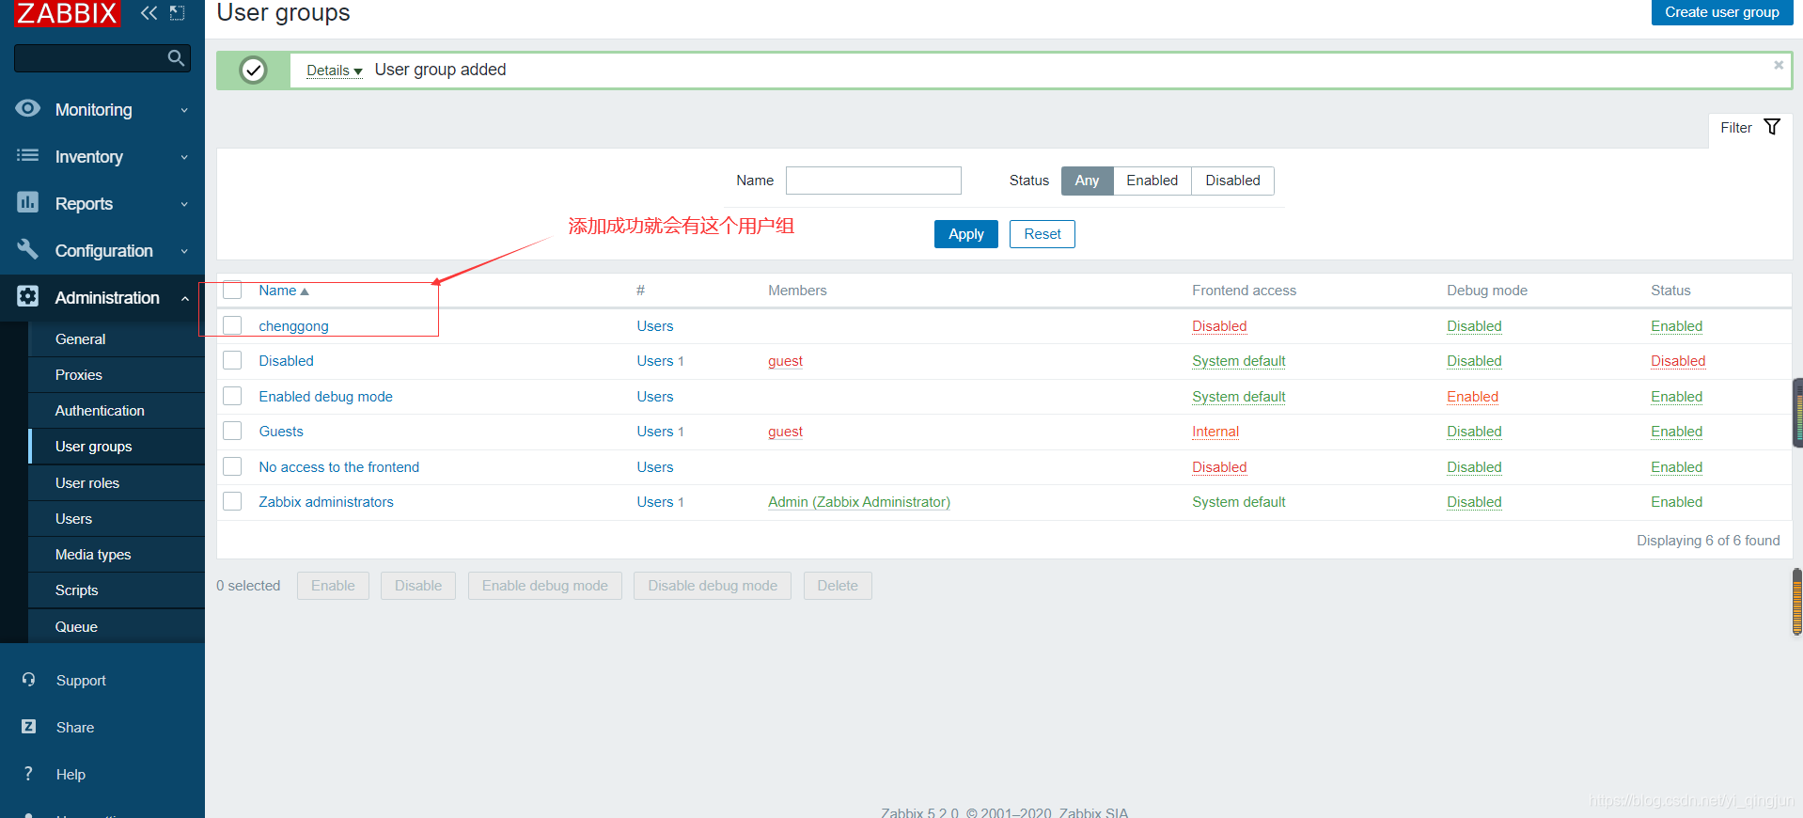Expand the Reports menu chevron
This screenshot has width=1803, height=818.
[x=184, y=204]
